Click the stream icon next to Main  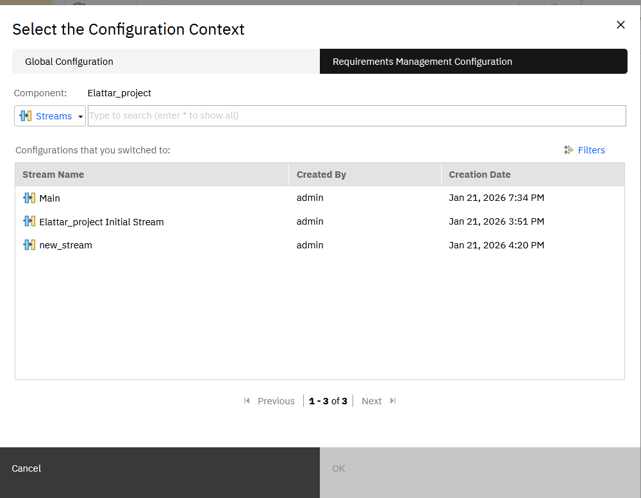click(x=29, y=198)
